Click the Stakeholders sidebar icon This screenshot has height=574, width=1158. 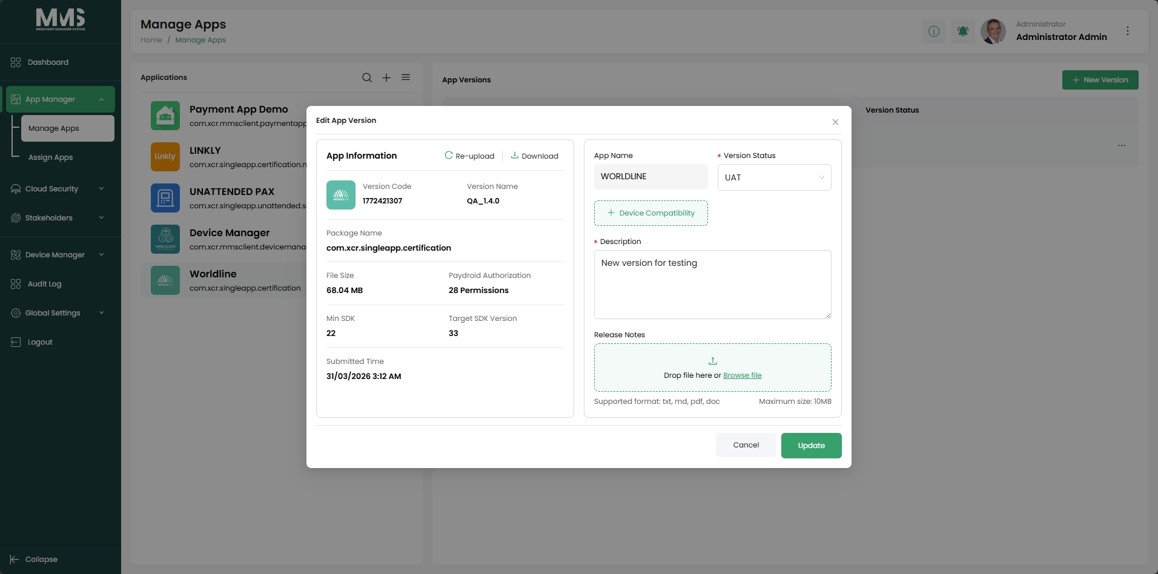(x=16, y=218)
